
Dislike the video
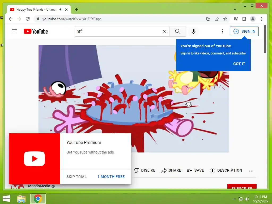[145, 170]
